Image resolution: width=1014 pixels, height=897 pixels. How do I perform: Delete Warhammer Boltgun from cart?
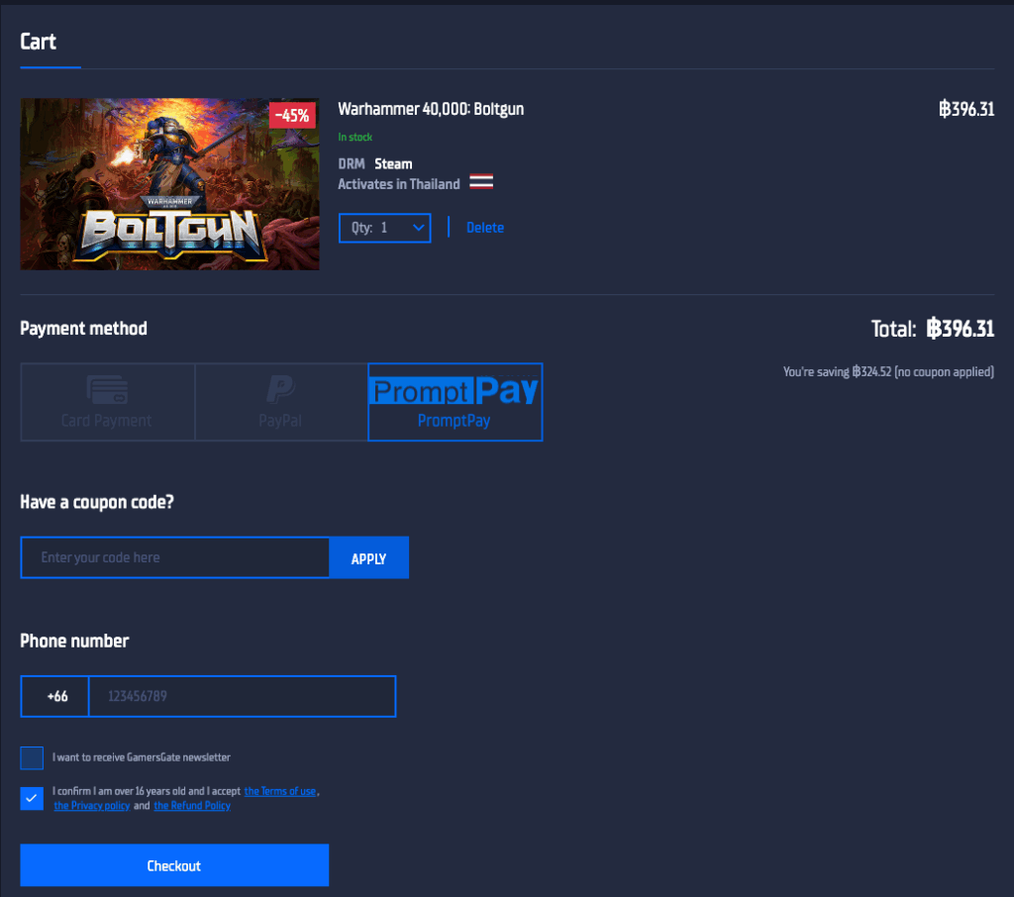pos(485,228)
